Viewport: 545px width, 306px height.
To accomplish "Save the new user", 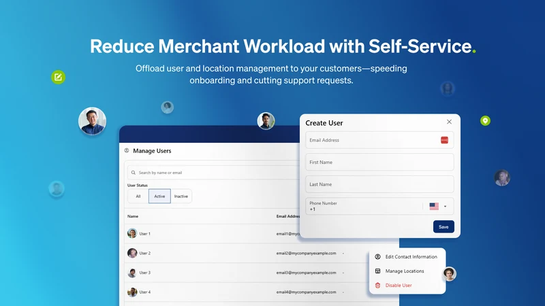I will point(443,226).
